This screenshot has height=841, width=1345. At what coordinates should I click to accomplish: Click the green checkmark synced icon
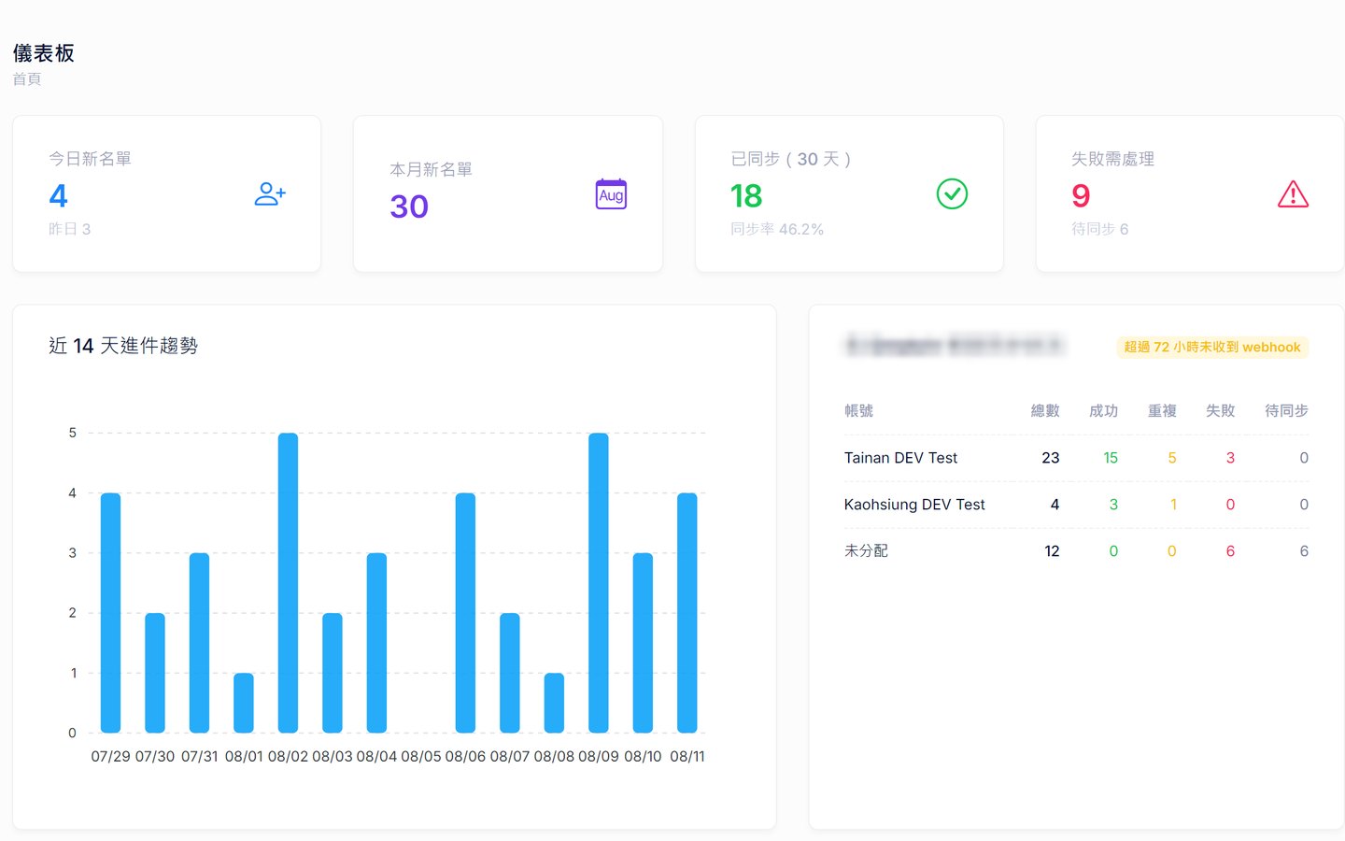pyautogui.click(x=952, y=194)
